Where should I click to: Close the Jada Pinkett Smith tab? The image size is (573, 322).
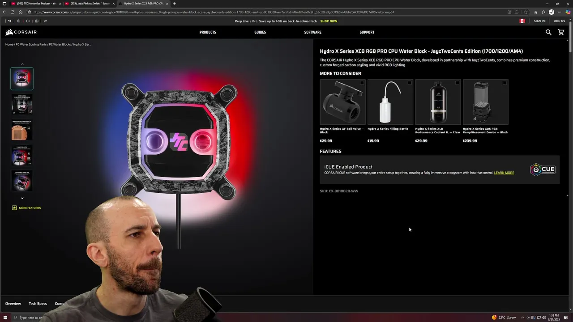(114, 4)
